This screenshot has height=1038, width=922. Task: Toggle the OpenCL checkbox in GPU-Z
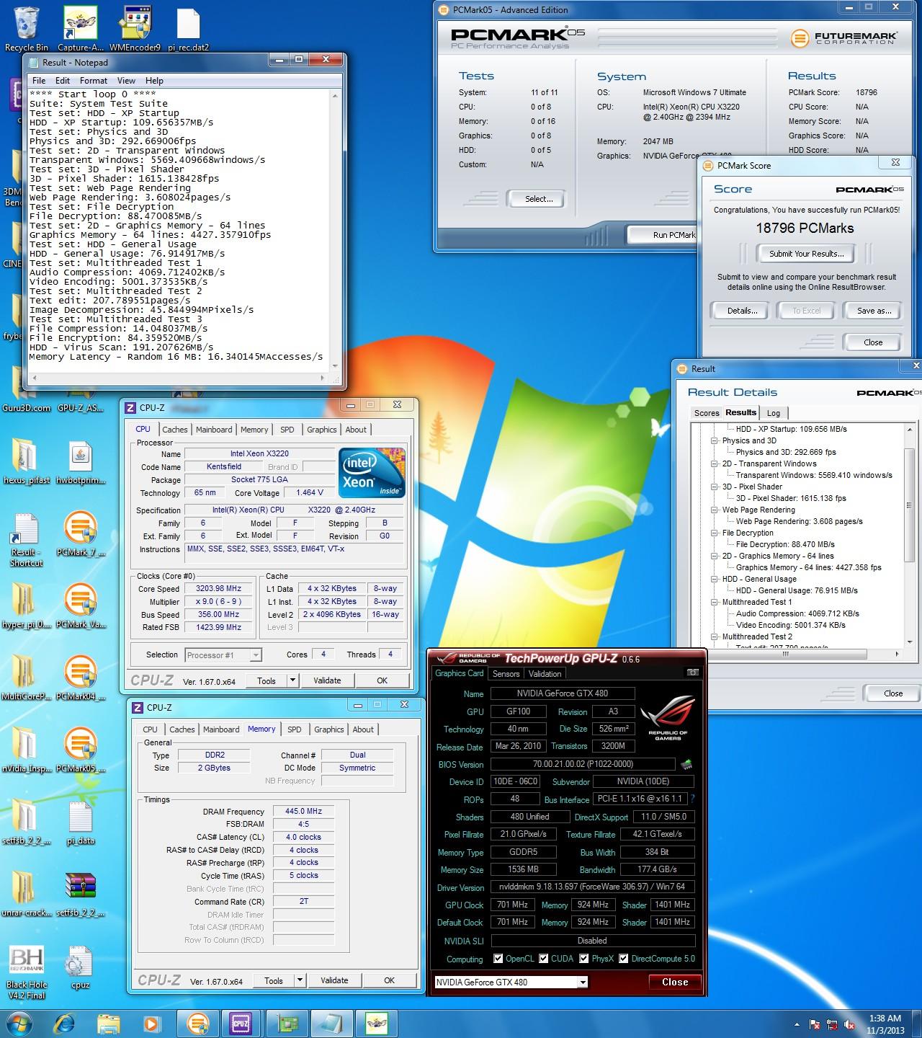pos(498,959)
